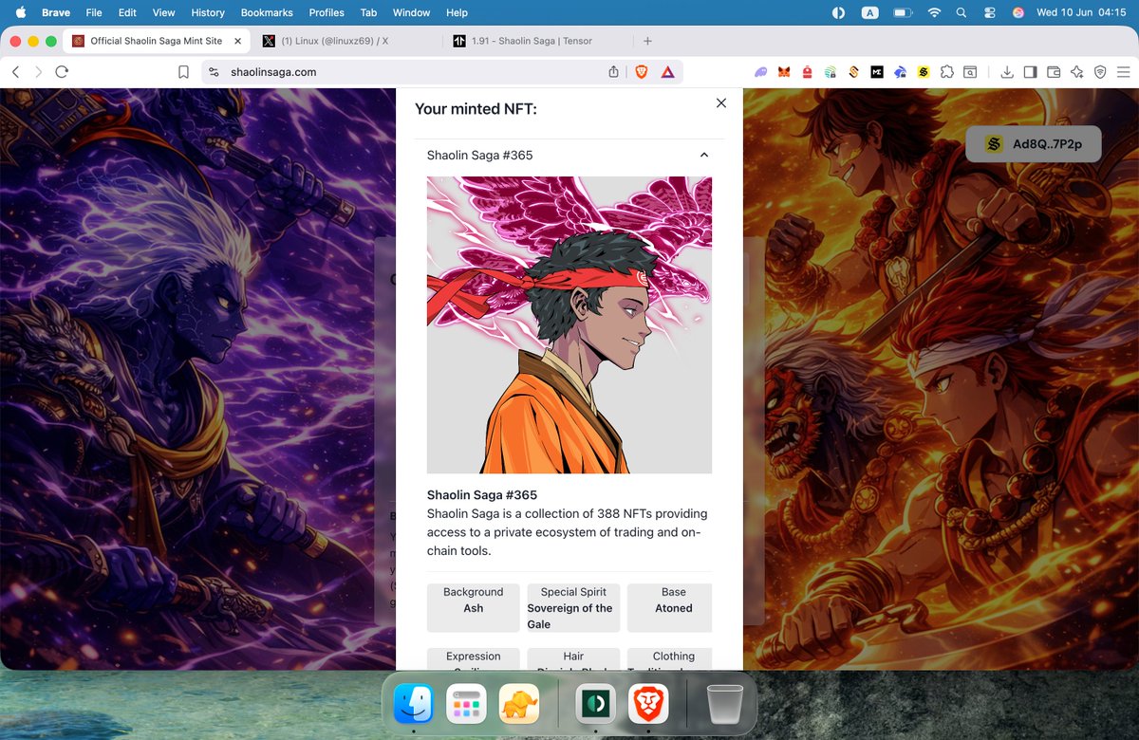Click the Wi-Fi status icon
This screenshot has height=740, width=1139.
click(934, 12)
